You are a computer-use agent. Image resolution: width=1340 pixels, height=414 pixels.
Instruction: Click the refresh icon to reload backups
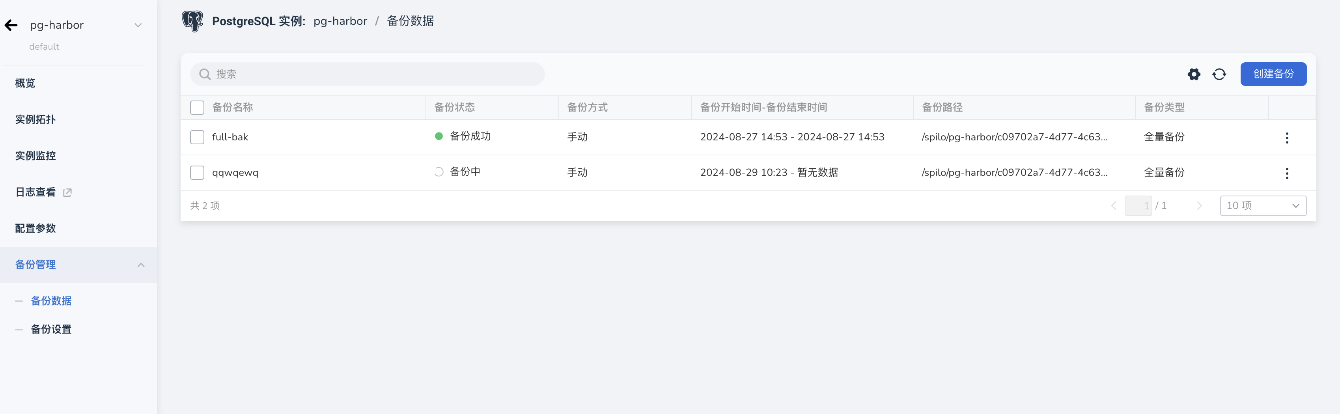[1220, 75]
